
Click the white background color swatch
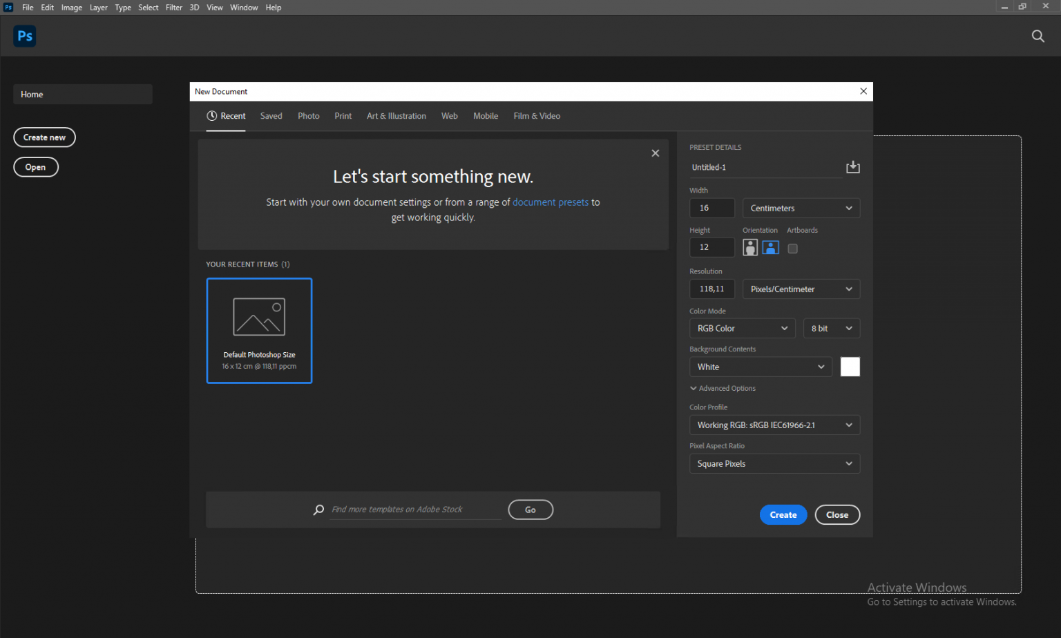coord(850,367)
